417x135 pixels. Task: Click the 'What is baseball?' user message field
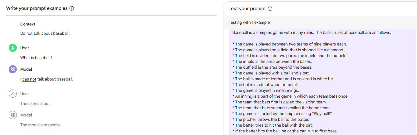point(36,58)
